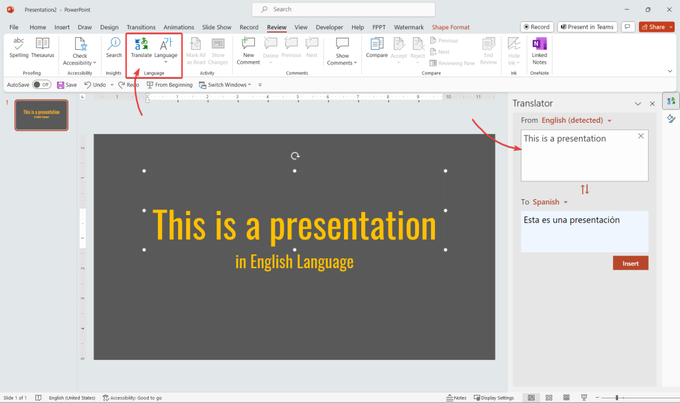Switch to Slide Sorter view

click(x=549, y=398)
